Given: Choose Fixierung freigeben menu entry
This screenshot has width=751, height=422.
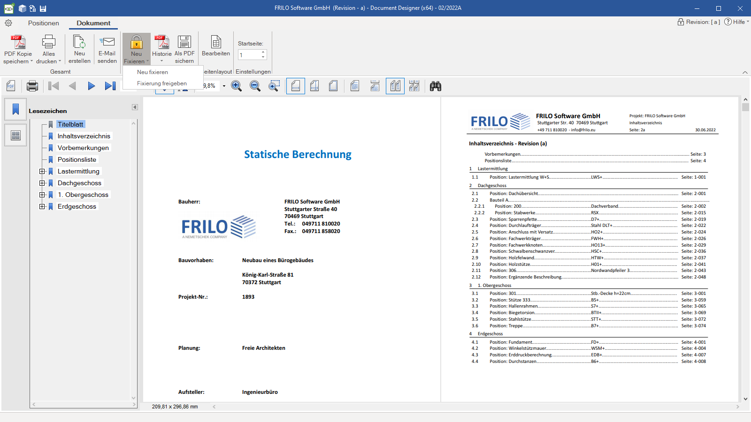Looking at the screenshot, I should click(x=162, y=83).
